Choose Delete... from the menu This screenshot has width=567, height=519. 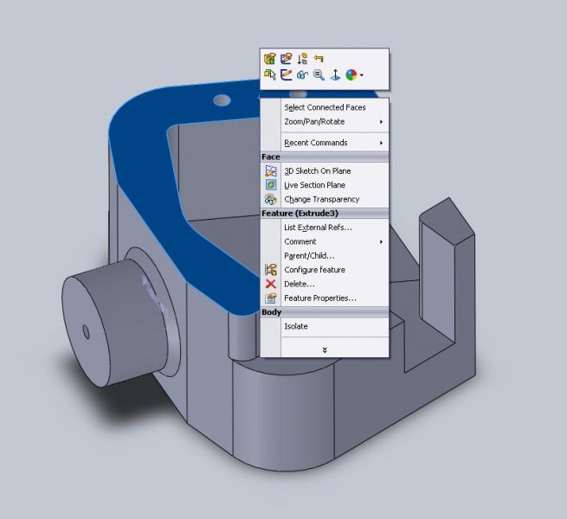pos(325,284)
